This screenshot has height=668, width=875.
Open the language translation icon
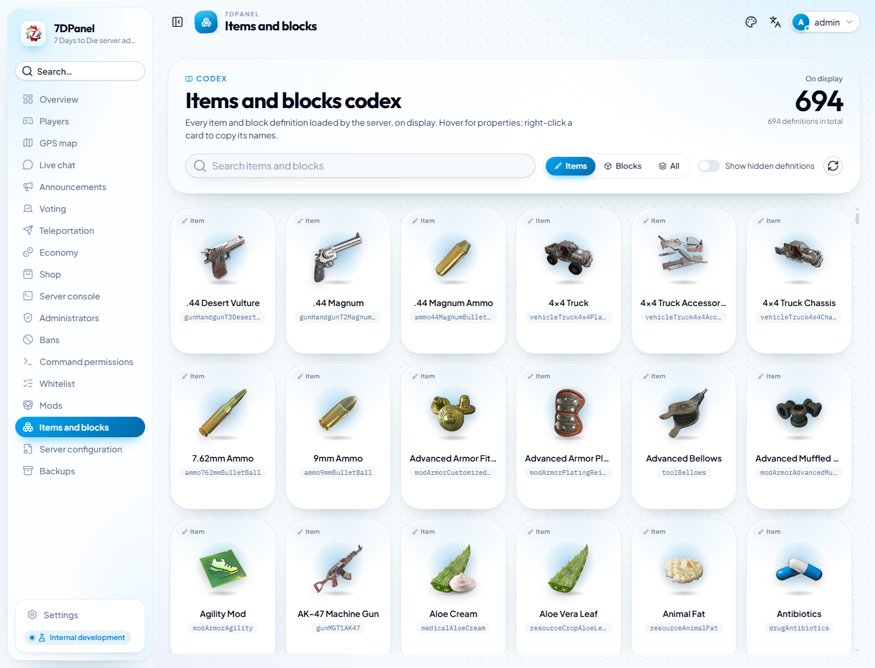pyautogui.click(x=775, y=22)
